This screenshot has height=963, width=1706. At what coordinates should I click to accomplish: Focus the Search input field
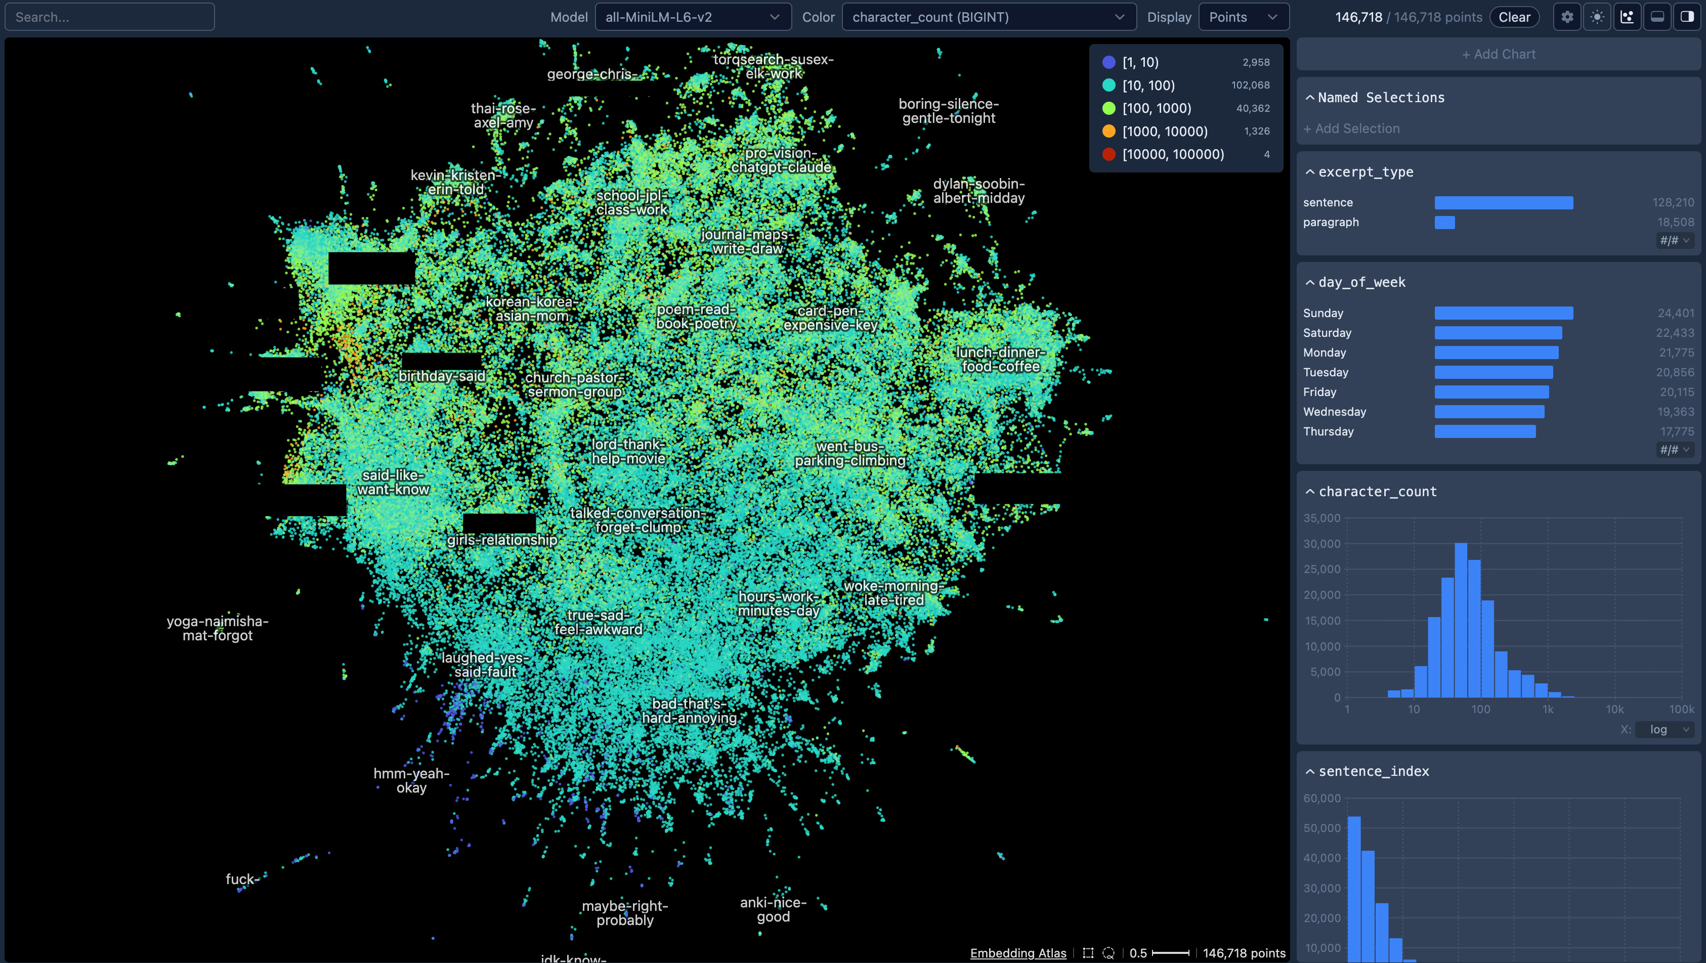click(x=109, y=17)
